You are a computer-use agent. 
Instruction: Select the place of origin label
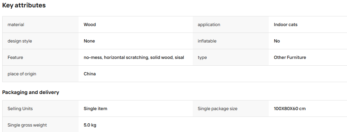22,74
